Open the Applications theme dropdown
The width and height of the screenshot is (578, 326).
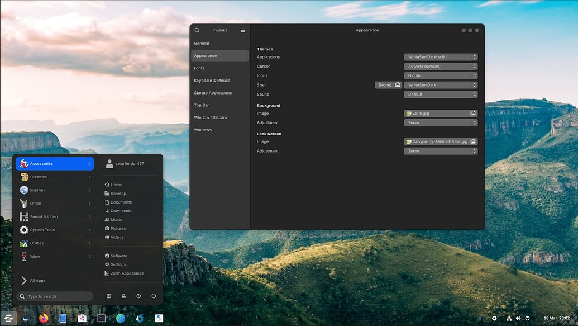[440, 56]
